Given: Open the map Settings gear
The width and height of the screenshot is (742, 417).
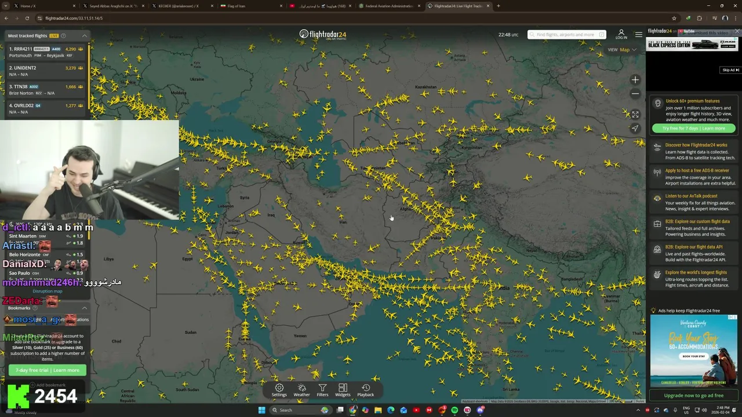Looking at the screenshot, I should click(x=279, y=390).
